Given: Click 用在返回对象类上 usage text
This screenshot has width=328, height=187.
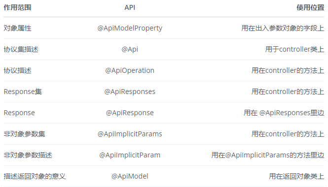Looking at the screenshot, I should [x=296, y=176].
